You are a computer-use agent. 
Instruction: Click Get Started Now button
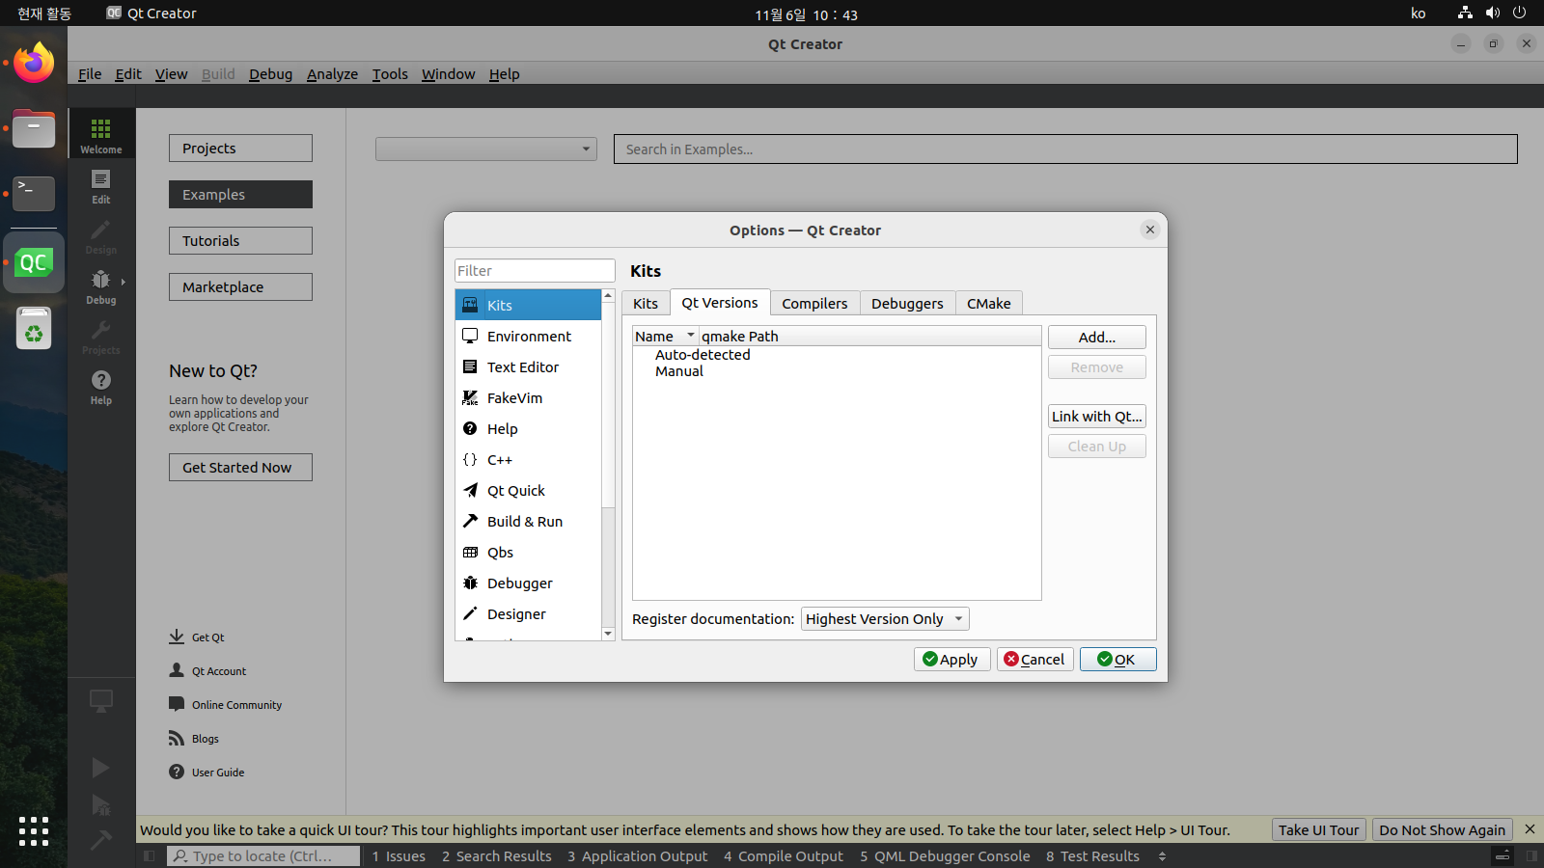click(x=240, y=467)
